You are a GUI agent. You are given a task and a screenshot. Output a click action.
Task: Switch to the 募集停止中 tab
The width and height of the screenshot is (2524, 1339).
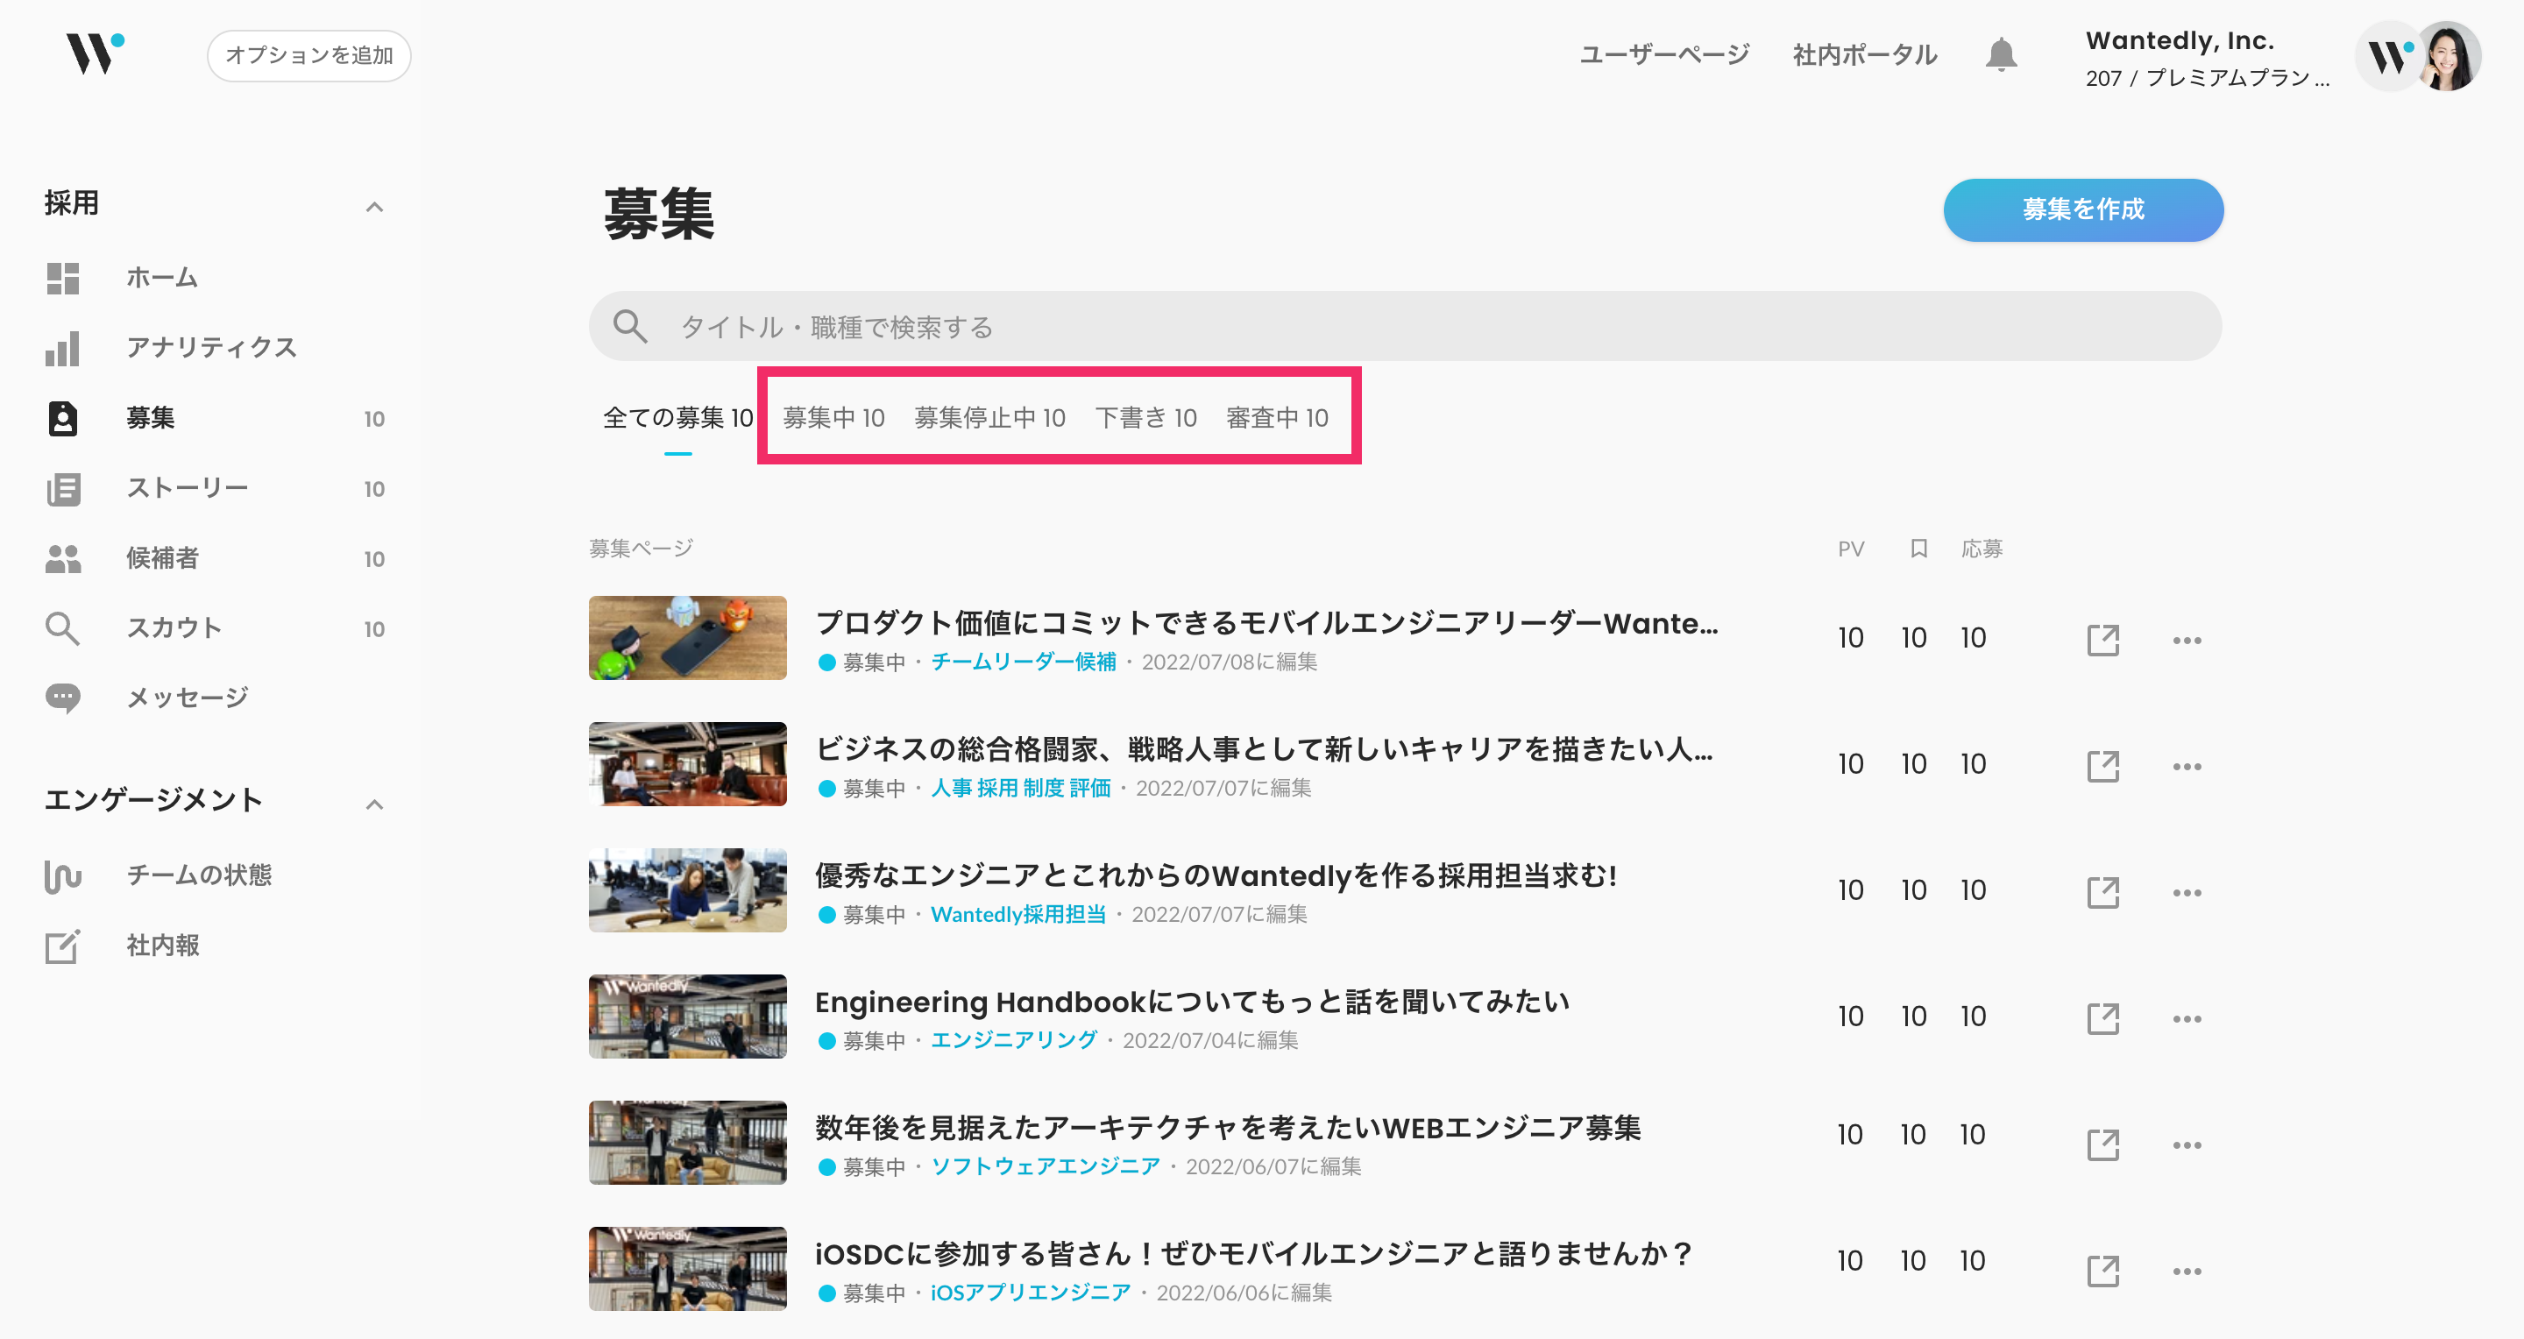click(989, 418)
